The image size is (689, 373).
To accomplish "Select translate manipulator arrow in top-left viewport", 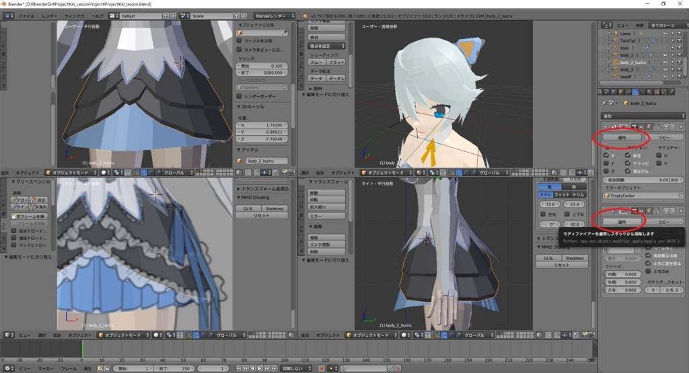I will click(144, 173).
